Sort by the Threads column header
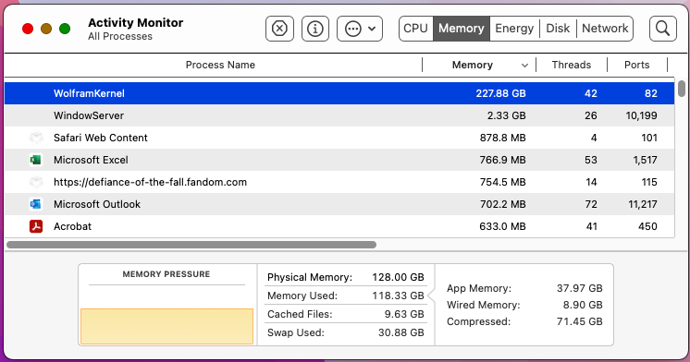The height and width of the screenshot is (362, 690). coord(572,65)
